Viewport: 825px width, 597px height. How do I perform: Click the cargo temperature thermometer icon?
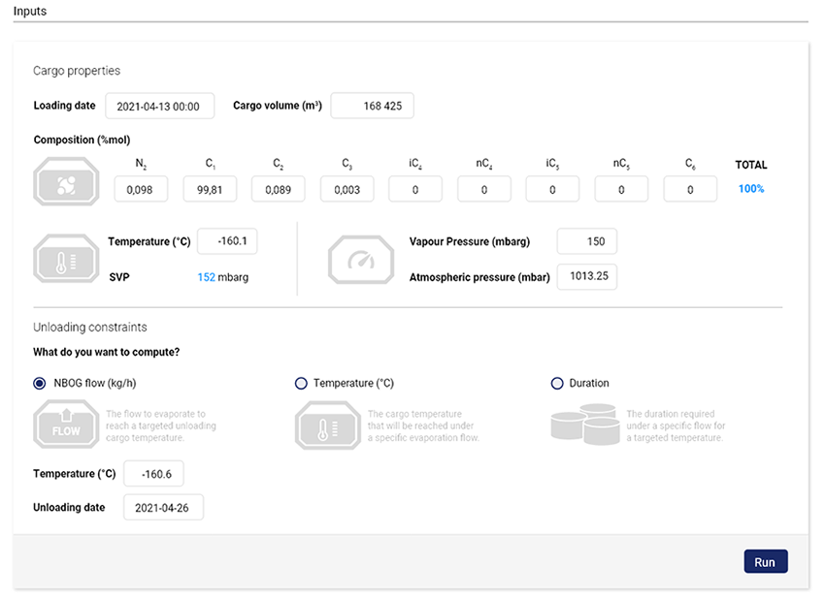pos(66,258)
